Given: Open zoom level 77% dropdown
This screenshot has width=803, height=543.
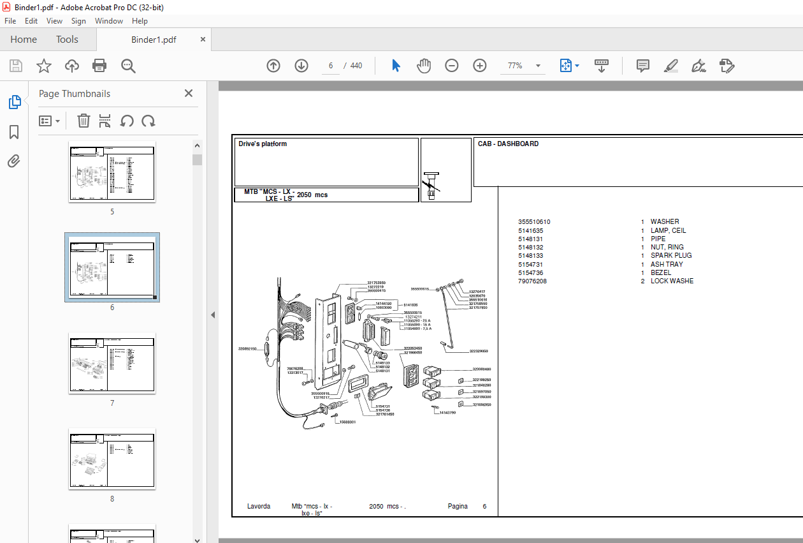Looking at the screenshot, I should tap(539, 66).
